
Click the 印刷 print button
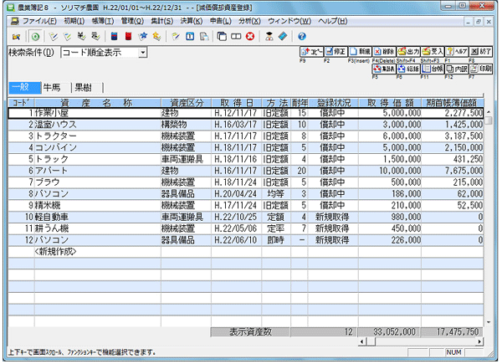point(480,68)
